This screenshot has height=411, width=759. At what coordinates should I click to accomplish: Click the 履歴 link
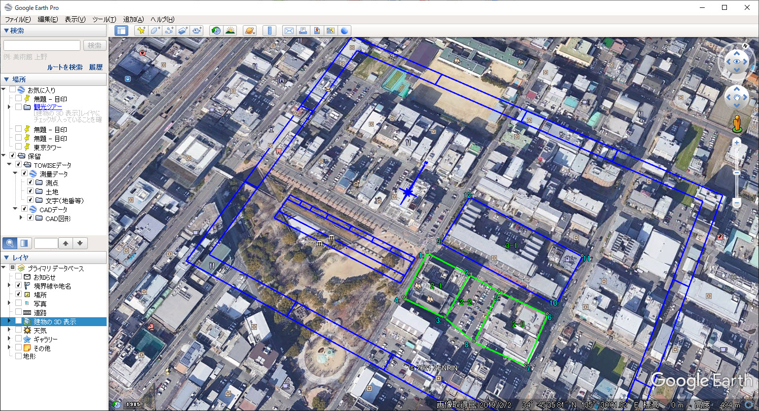click(96, 67)
